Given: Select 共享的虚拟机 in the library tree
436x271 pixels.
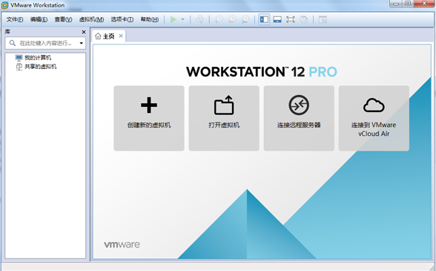Looking at the screenshot, I should (41, 67).
